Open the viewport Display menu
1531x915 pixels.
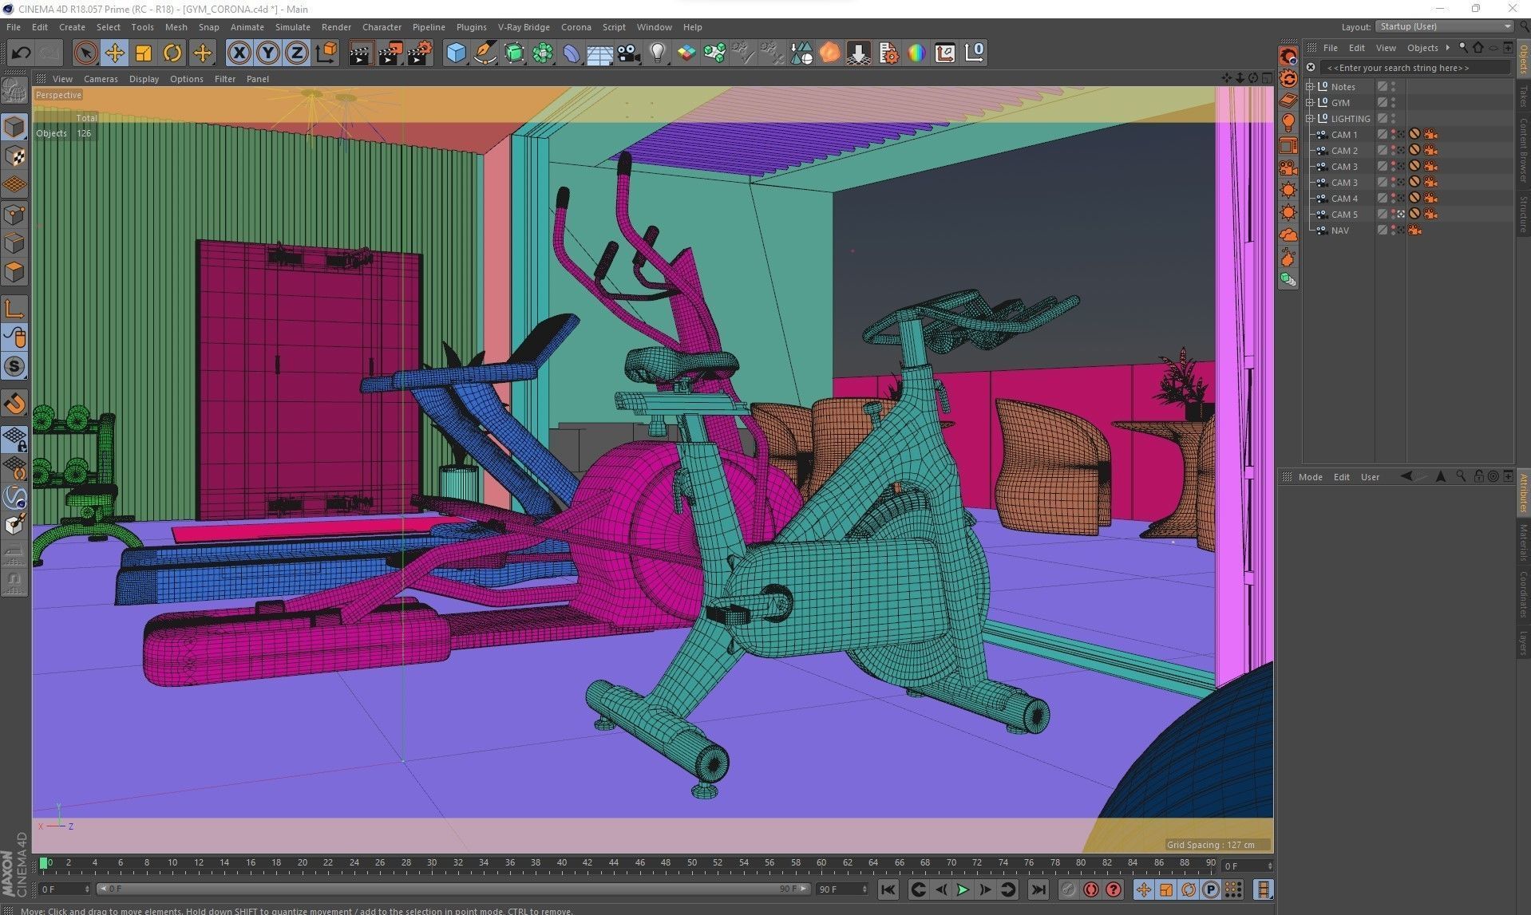144,79
